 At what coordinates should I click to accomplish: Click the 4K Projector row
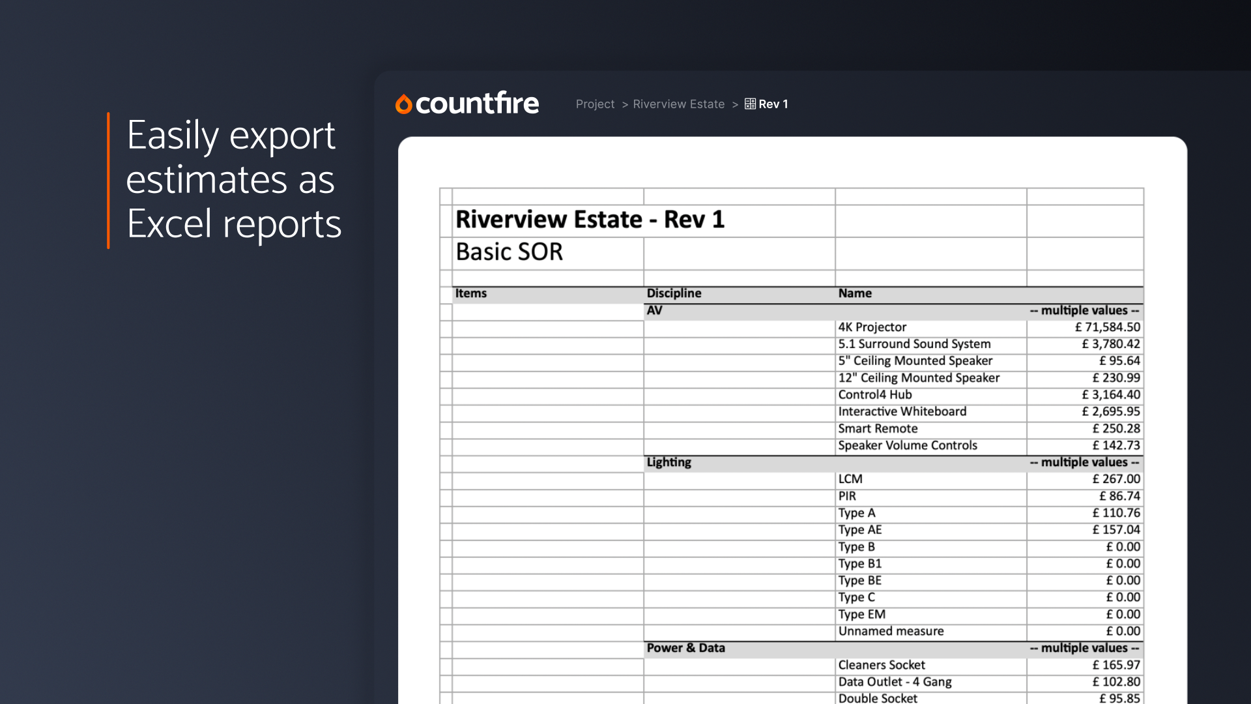(x=872, y=327)
